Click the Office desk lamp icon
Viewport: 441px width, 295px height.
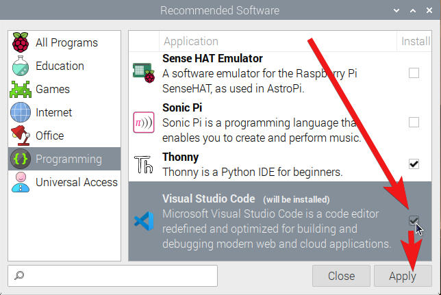[x=21, y=136]
